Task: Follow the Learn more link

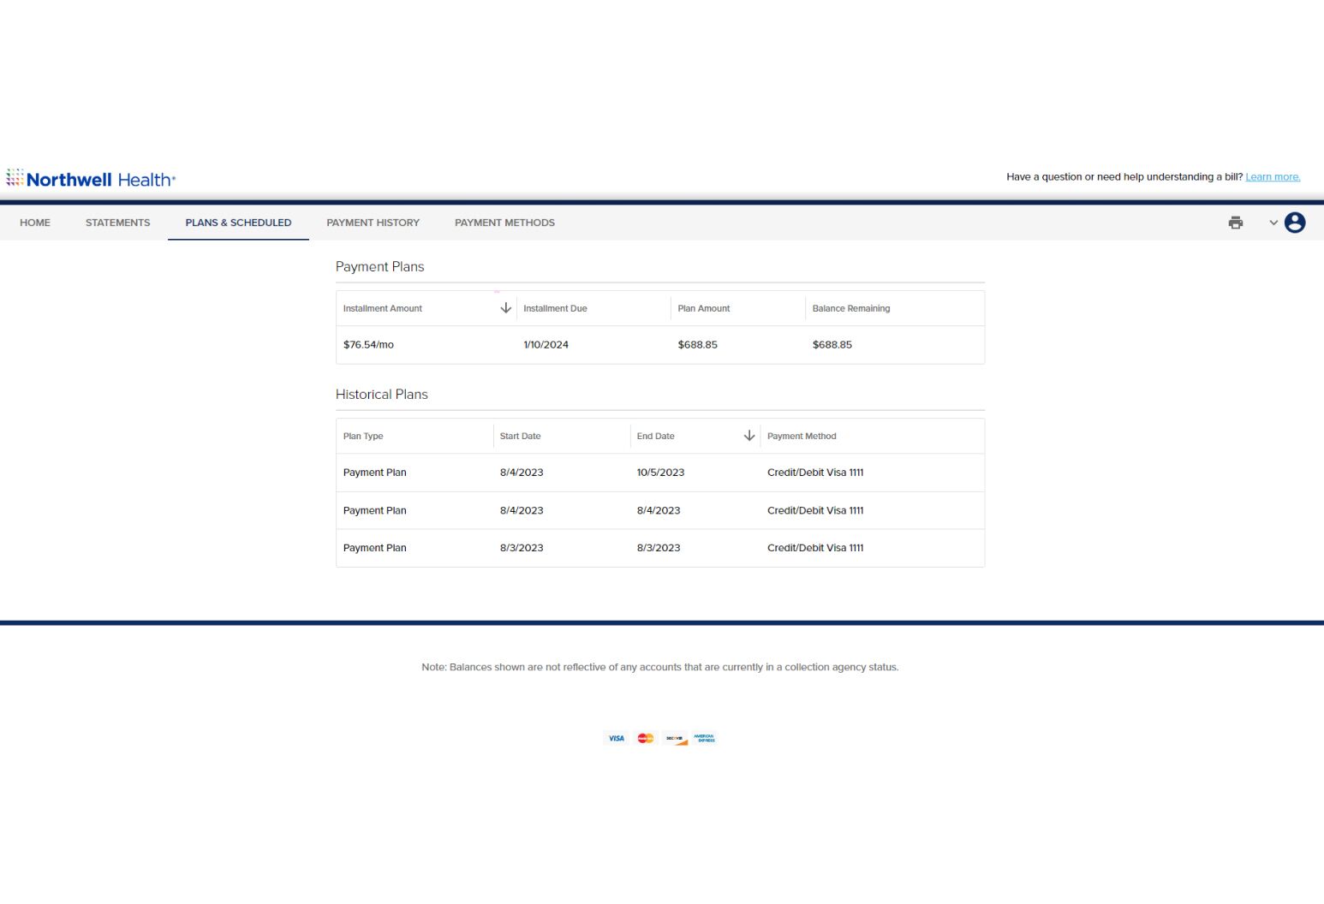Action: pyautogui.click(x=1272, y=177)
